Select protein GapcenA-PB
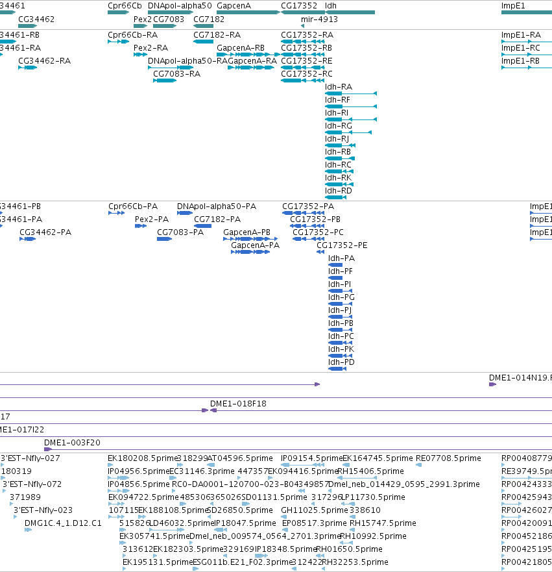Viewport: 552px width, 572px height. (x=246, y=232)
